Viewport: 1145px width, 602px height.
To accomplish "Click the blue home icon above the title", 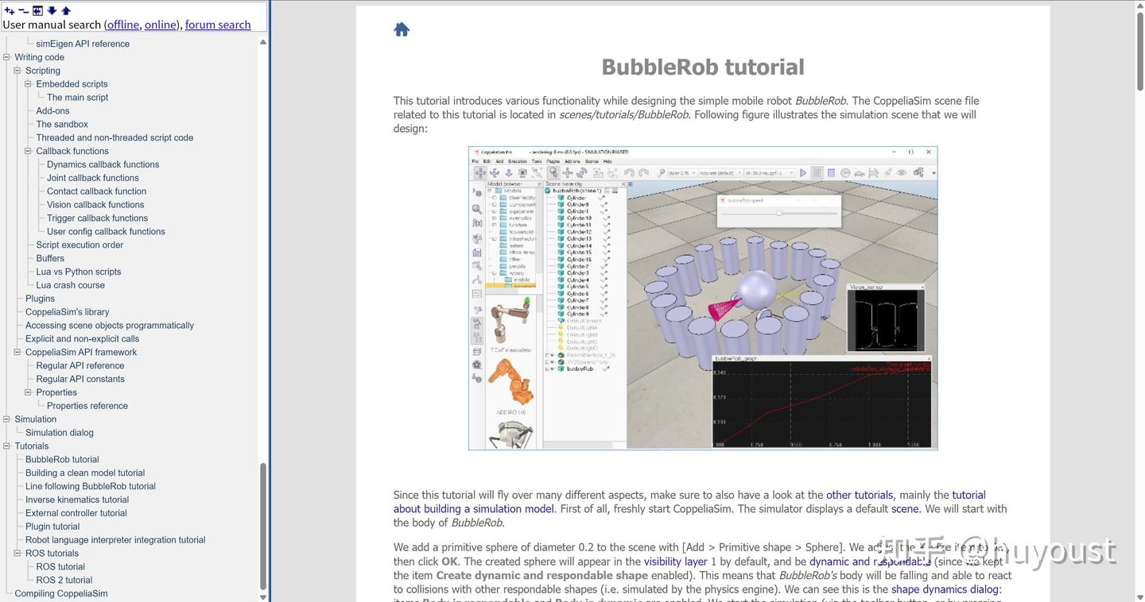I will (x=402, y=29).
